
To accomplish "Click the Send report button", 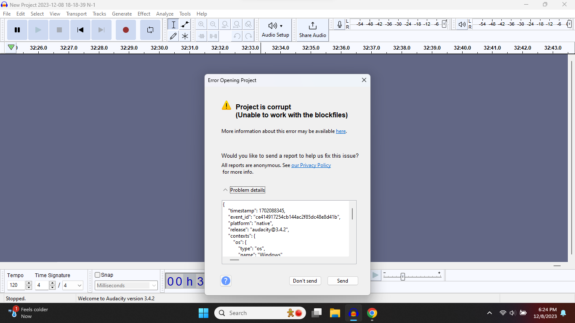I will pos(343,281).
